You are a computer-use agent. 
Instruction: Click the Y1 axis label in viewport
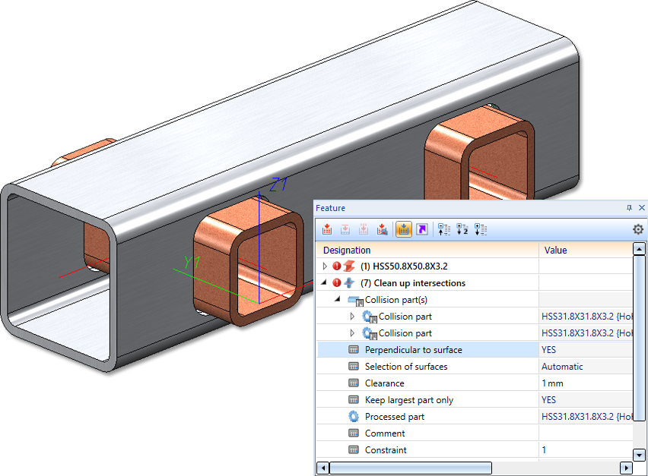[192, 263]
